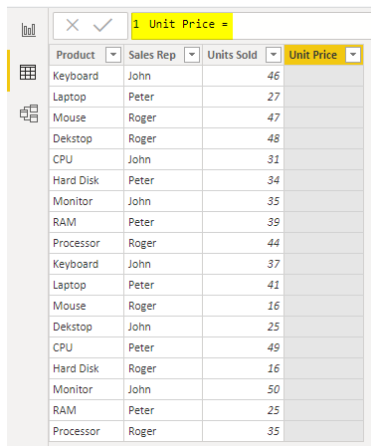The image size is (376, 446).
Task: Open the Data view icon
Action: tap(28, 72)
